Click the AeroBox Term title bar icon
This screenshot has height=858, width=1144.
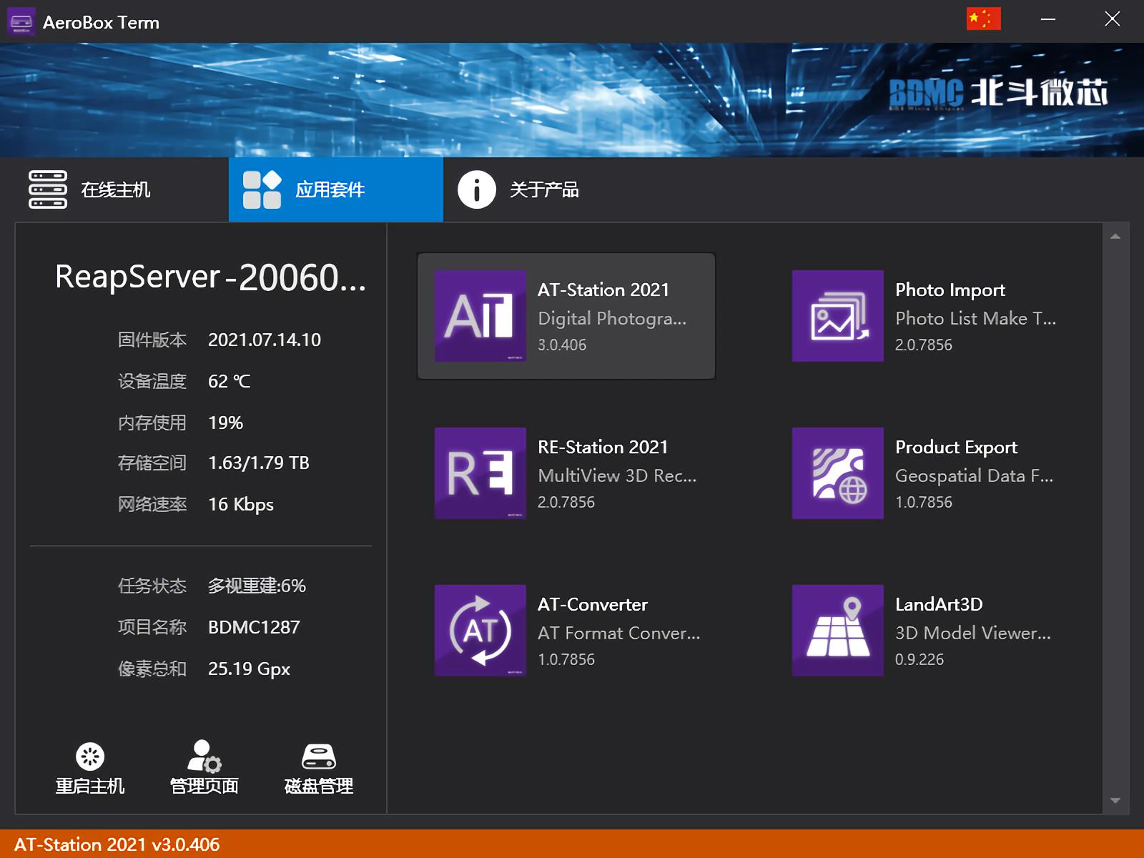pyautogui.click(x=21, y=21)
